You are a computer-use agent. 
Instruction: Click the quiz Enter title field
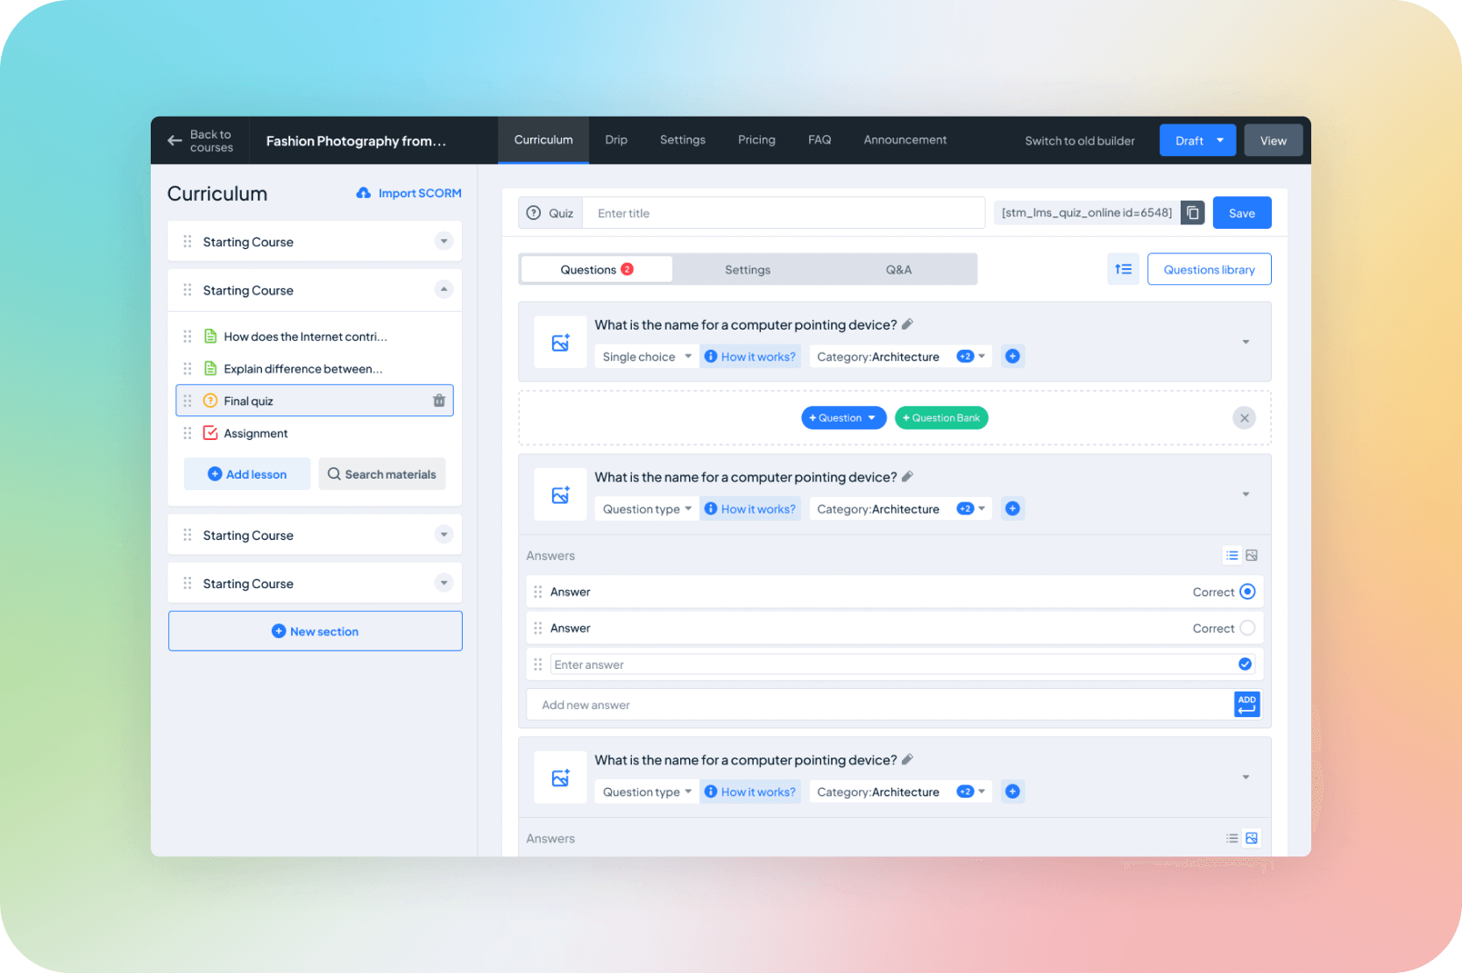783,213
